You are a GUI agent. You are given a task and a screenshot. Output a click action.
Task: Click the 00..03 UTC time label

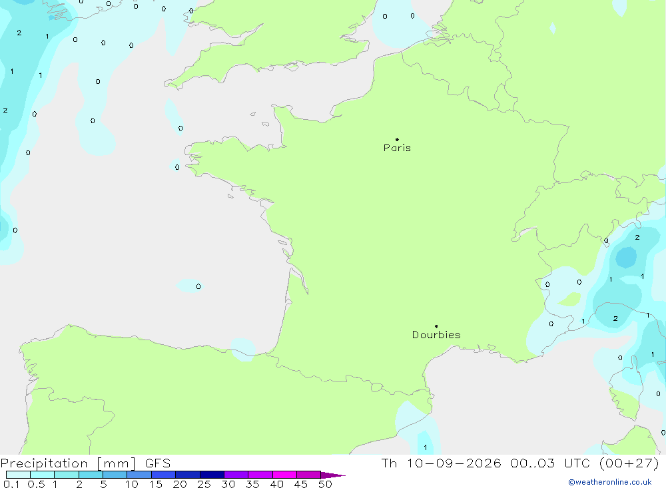(x=549, y=463)
